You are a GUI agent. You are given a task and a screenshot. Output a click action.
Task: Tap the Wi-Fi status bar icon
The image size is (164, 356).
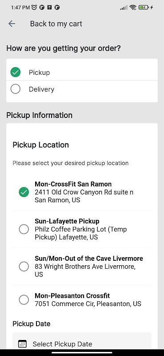pos(133,8)
